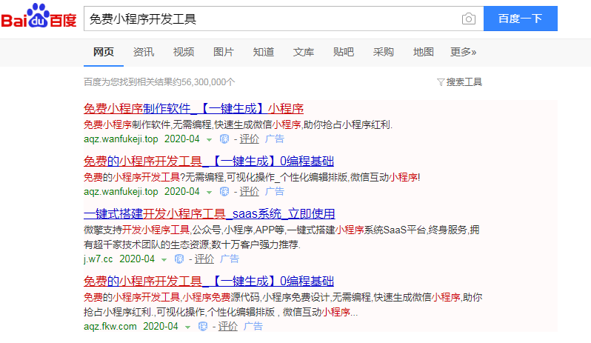Viewport: 591px width, 343px height.
Task: Switch to the 文库 tab
Action: (x=304, y=52)
